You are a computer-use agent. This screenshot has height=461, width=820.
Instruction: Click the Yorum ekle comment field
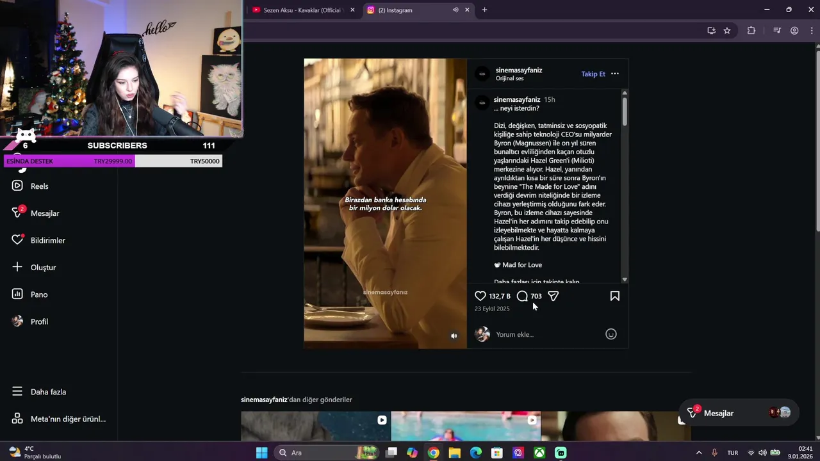[548, 334]
